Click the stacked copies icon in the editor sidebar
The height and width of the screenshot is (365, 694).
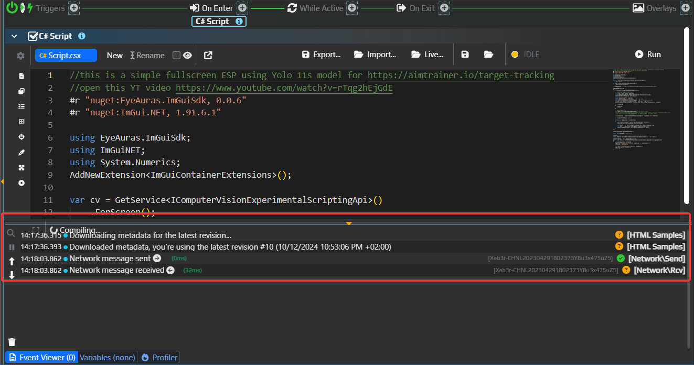pos(22,91)
